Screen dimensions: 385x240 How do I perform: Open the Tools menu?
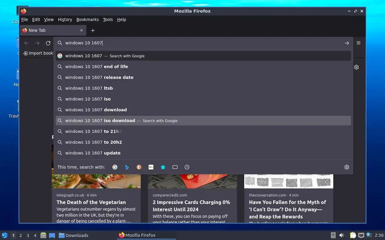[x=108, y=19]
